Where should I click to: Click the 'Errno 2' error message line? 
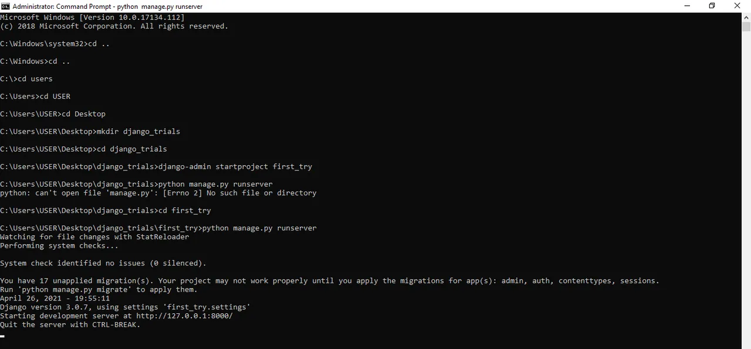click(x=158, y=193)
